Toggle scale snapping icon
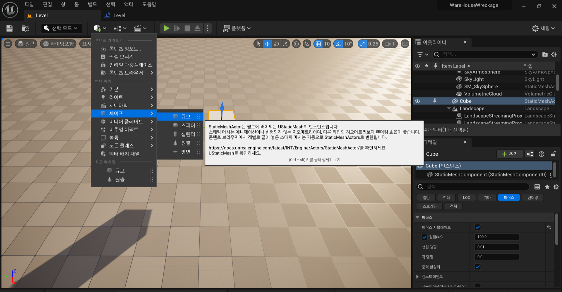Image resolution: width=562 pixels, height=292 pixels. coord(362,44)
